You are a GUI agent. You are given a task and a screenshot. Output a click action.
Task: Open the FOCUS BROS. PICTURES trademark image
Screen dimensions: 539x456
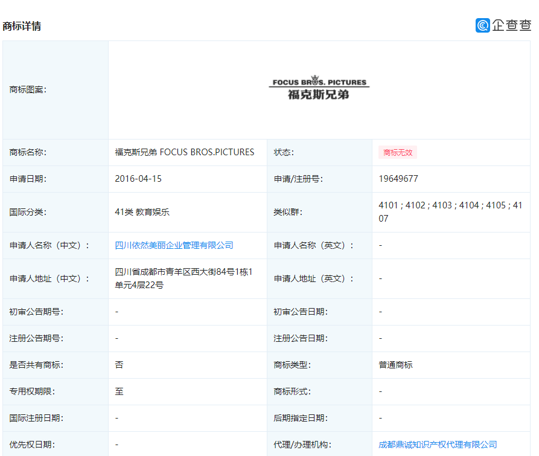point(319,88)
